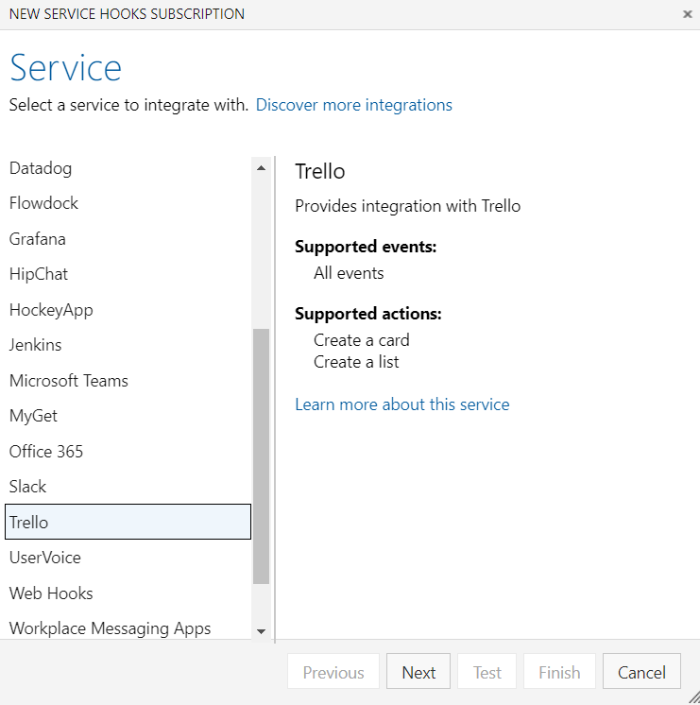This screenshot has width=700, height=705.
Task: Select Office 365 in the list
Action: pos(46,452)
